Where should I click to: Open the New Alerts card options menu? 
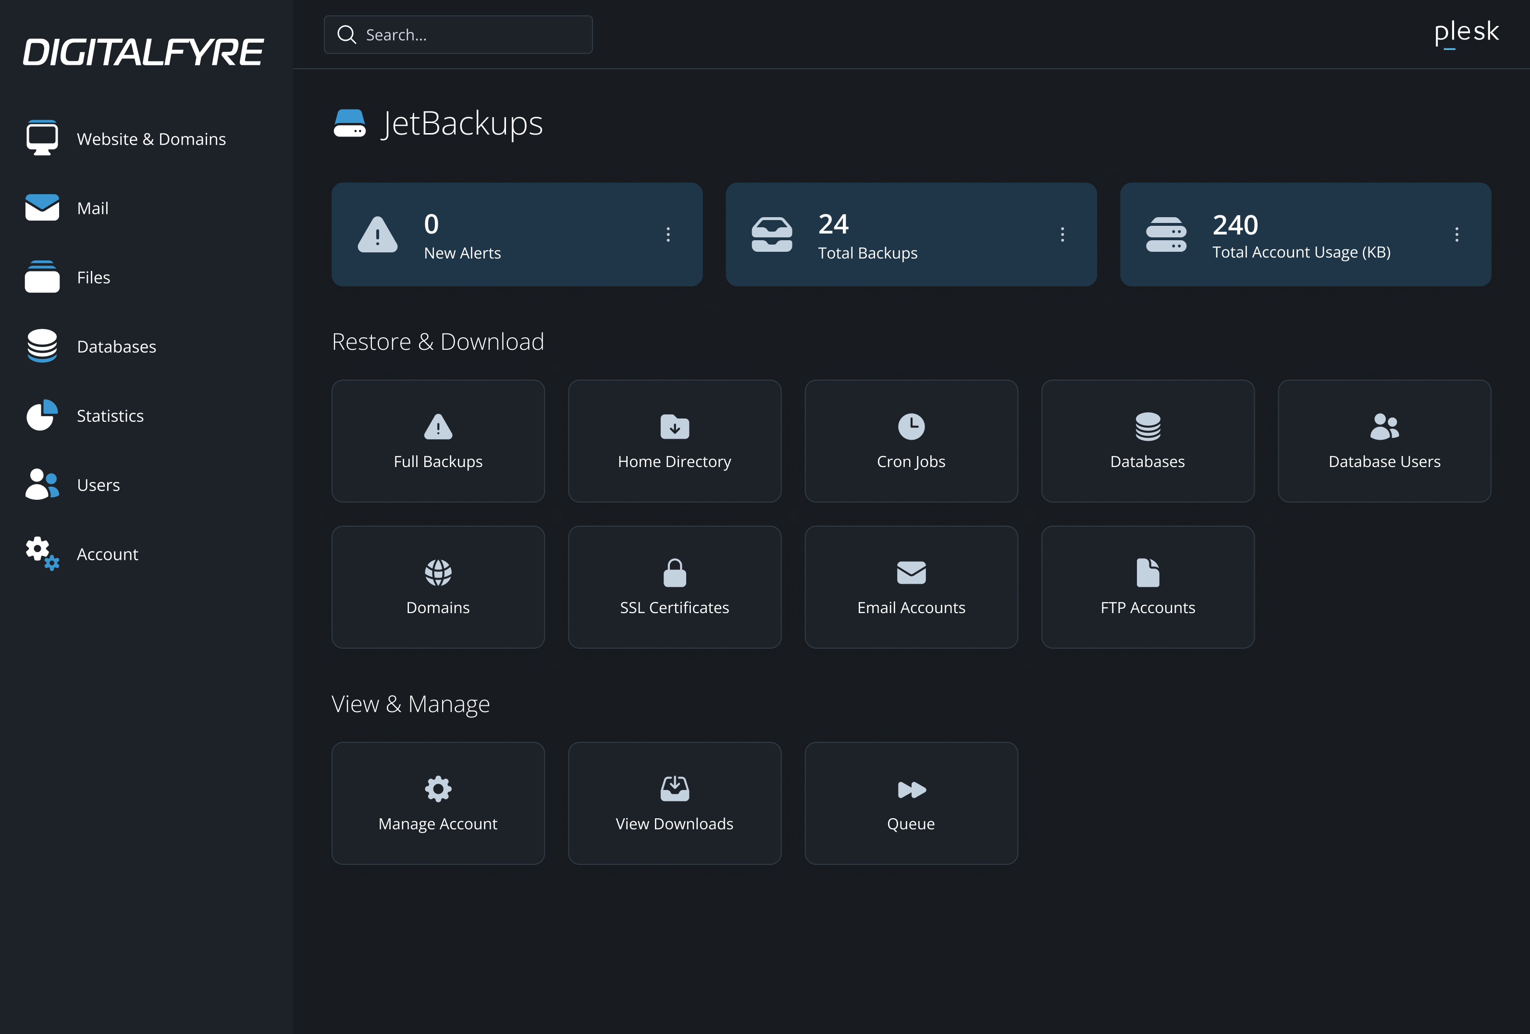tap(668, 234)
